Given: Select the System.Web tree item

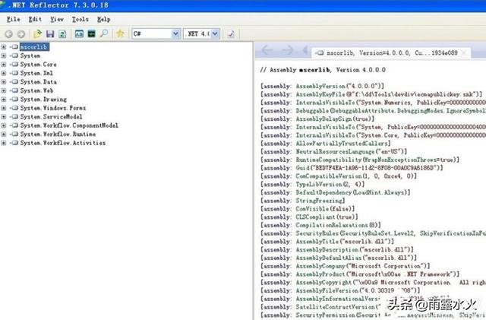Looking at the screenshot, I should [x=36, y=90].
